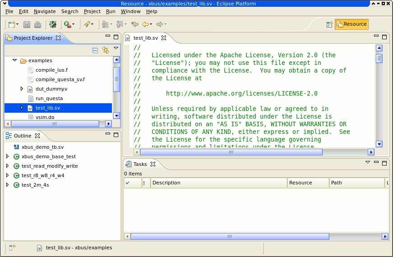Sort Tasks by Priority exclamation column
Viewport: 393px width, 257px height.
point(146,183)
